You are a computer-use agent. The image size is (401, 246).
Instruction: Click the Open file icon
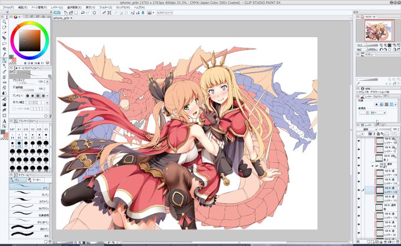(71, 12)
